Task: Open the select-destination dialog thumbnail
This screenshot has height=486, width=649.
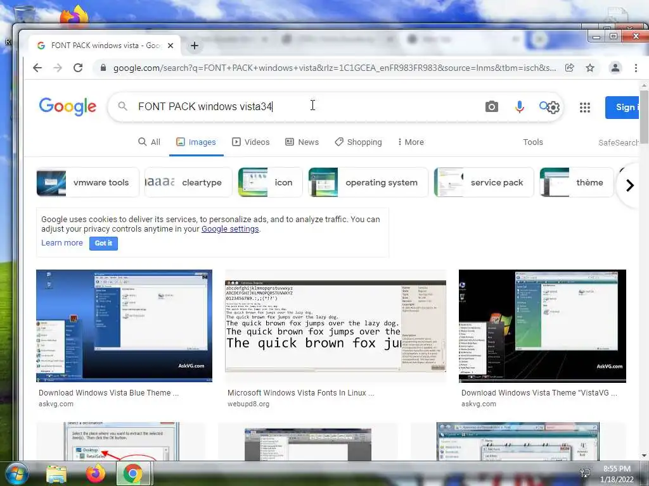Action: (121, 441)
